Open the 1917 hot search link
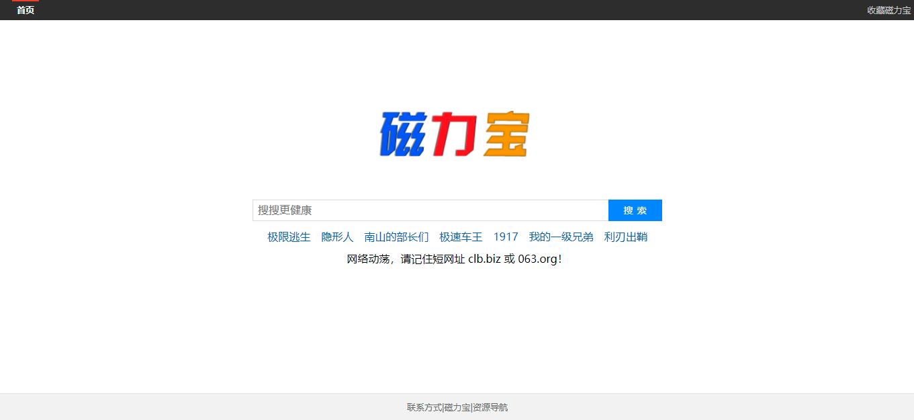This screenshot has height=420, width=914. [506, 237]
